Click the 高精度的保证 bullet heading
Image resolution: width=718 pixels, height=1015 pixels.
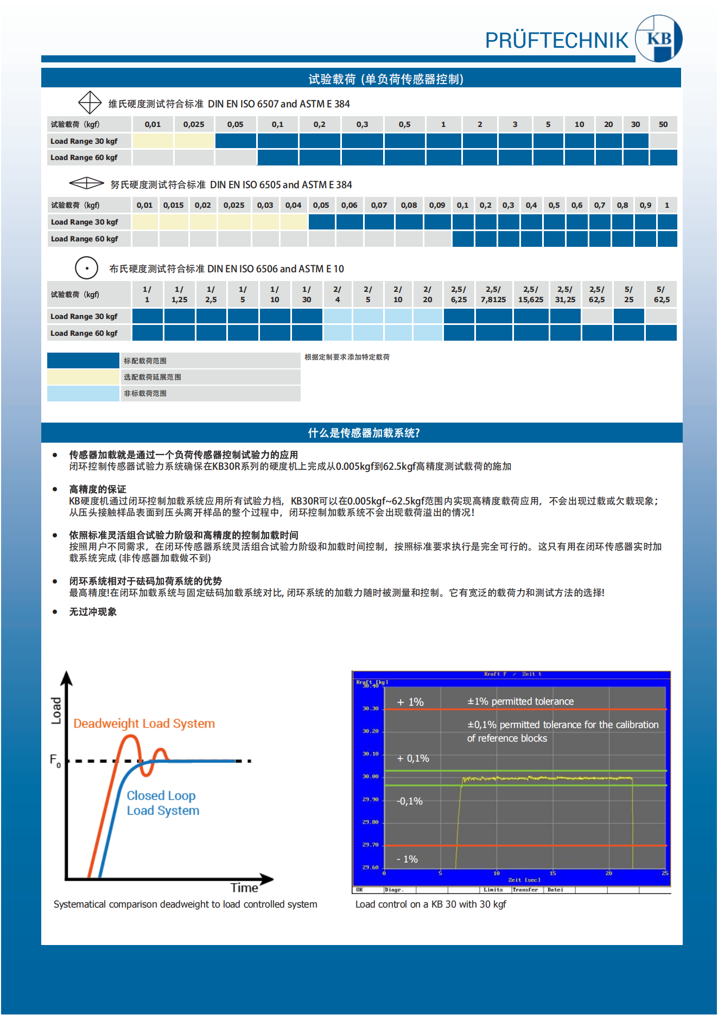98,489
